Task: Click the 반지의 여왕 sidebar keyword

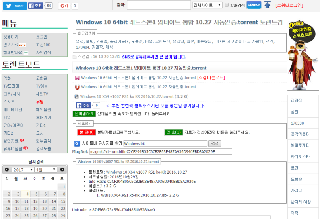Action: point(301,202)
